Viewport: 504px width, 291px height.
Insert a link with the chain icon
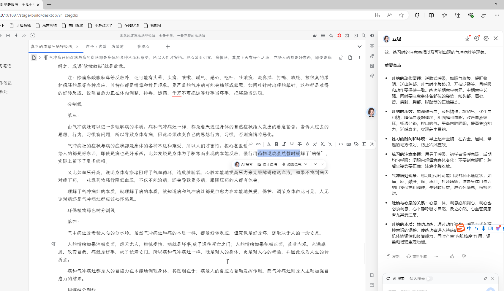pyautogui.click(x=258, y=144)
